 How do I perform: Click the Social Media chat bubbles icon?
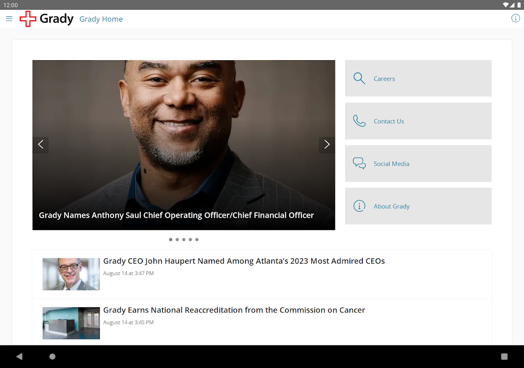pos(359,163)
